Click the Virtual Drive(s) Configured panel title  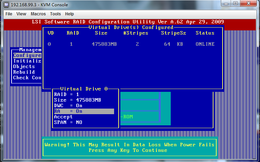[x=131, y=28]
